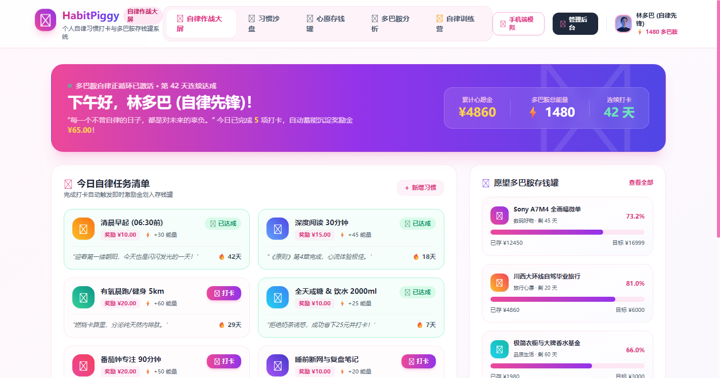Click the 手机端模拟 button

[518, 24]
